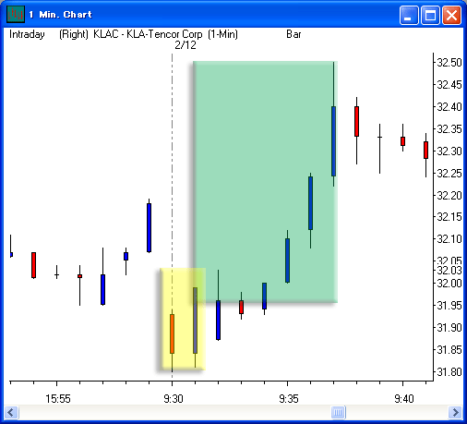Viewport: 467px width, 424px height.
Task: Click the 32.45 price axis label
Action: coord(449,85)
